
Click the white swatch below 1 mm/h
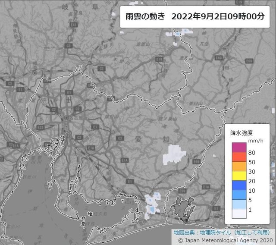pos(239,214)
